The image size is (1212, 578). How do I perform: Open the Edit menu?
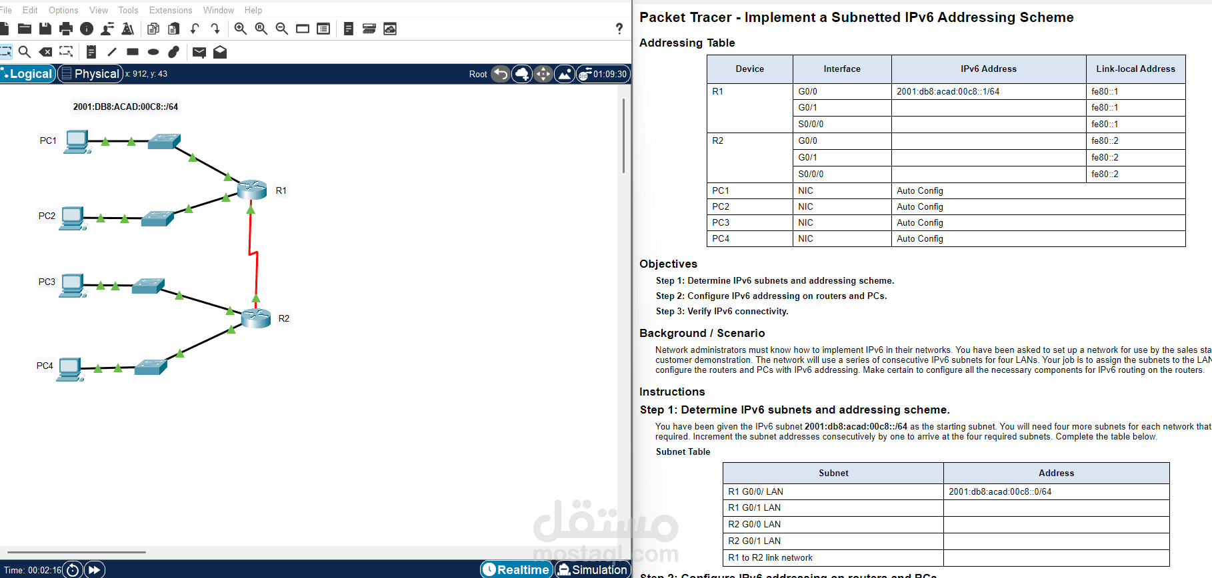(30, 10)
